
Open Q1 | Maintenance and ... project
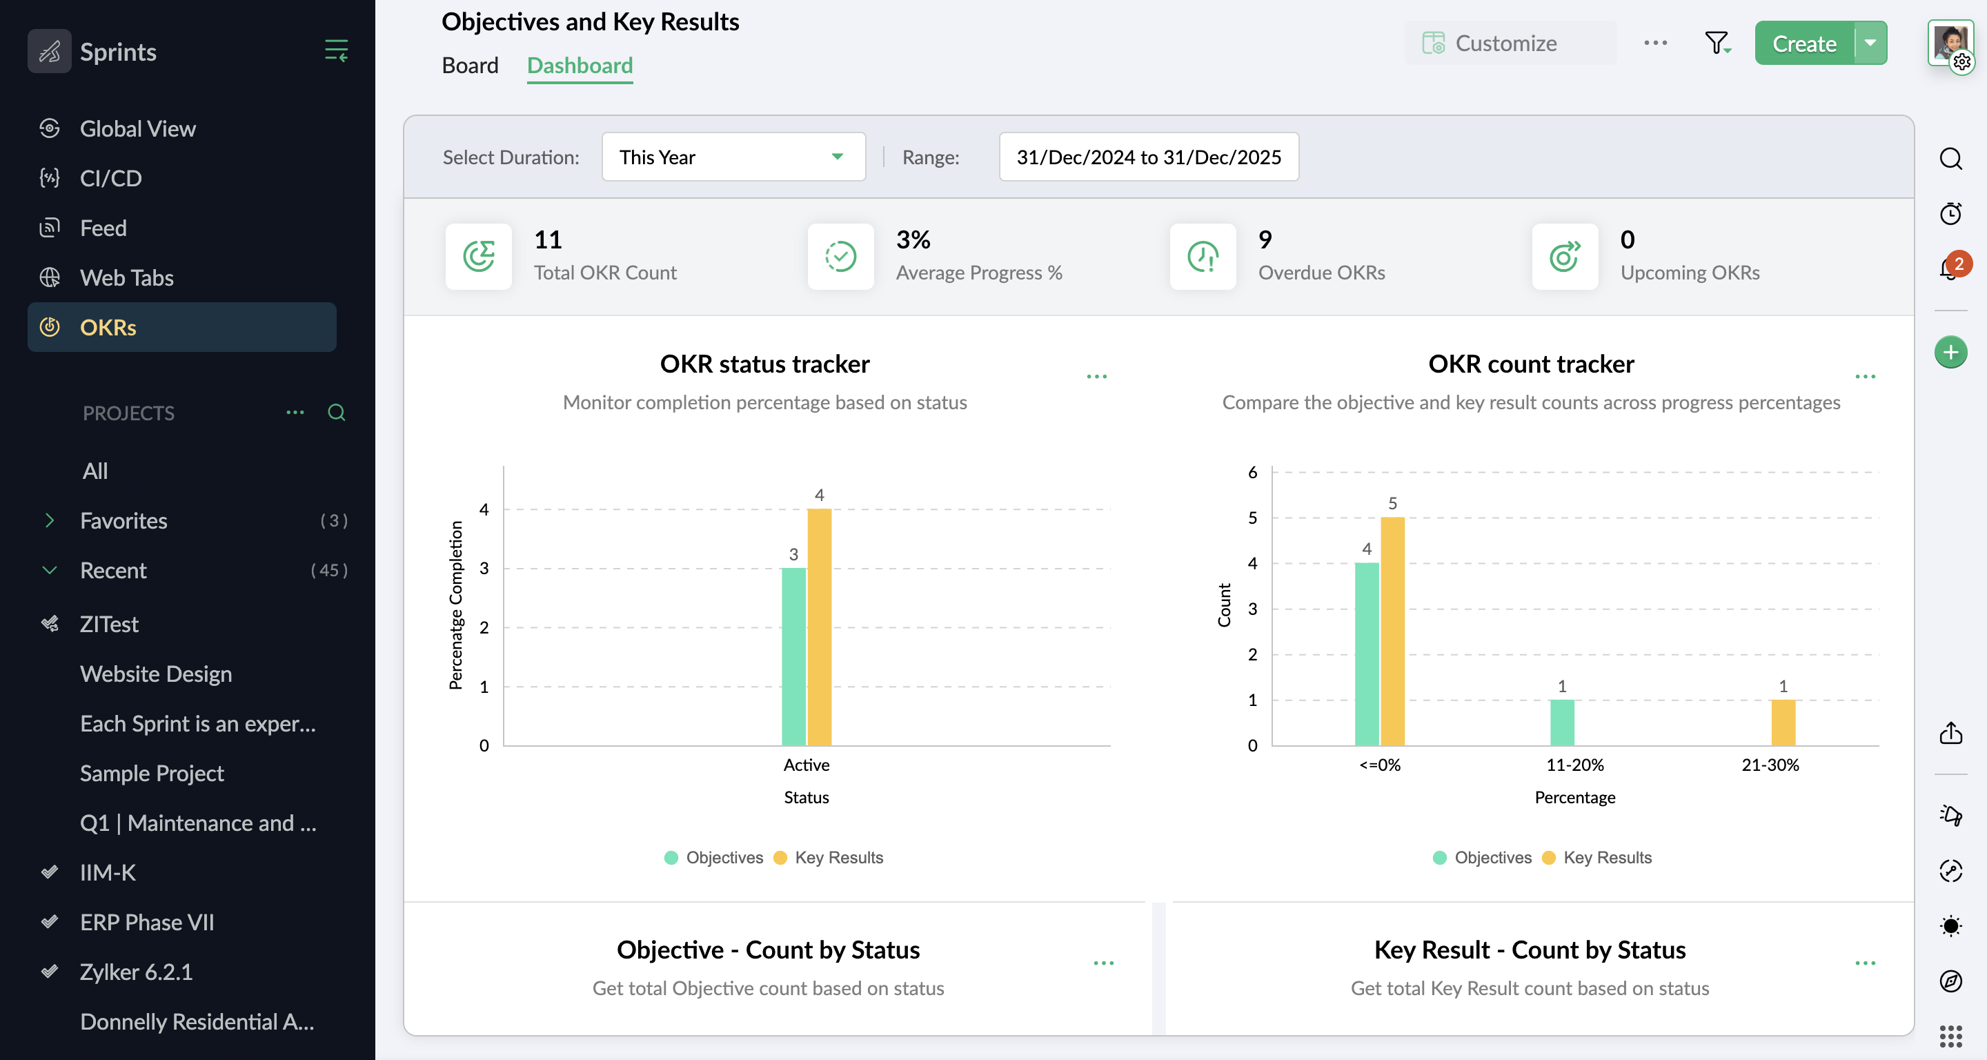pyautogui.click(x=198, y=823)
